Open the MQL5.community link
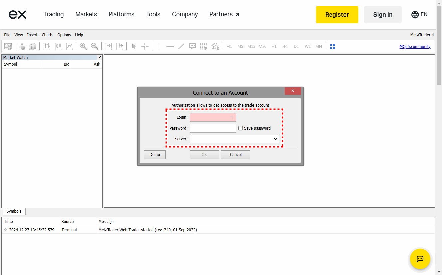 (x=415, y=47)
